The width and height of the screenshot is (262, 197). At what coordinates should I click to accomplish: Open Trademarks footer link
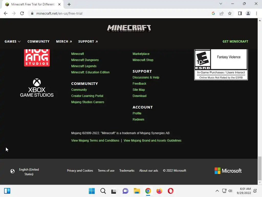[x=127, y=171]
